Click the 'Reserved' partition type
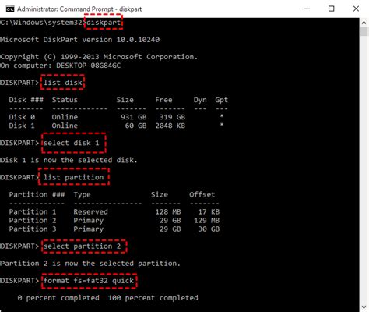 point(90,211)
